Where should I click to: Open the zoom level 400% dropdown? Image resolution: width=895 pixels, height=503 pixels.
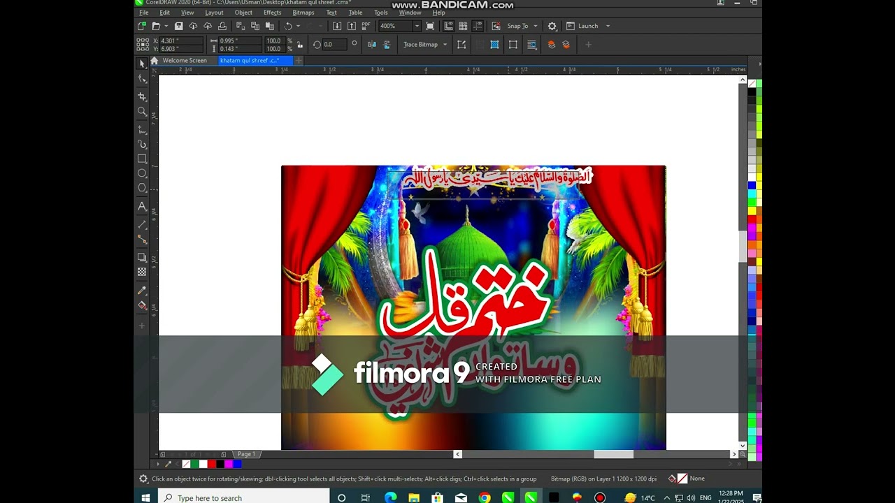click(x=417, y=26)
